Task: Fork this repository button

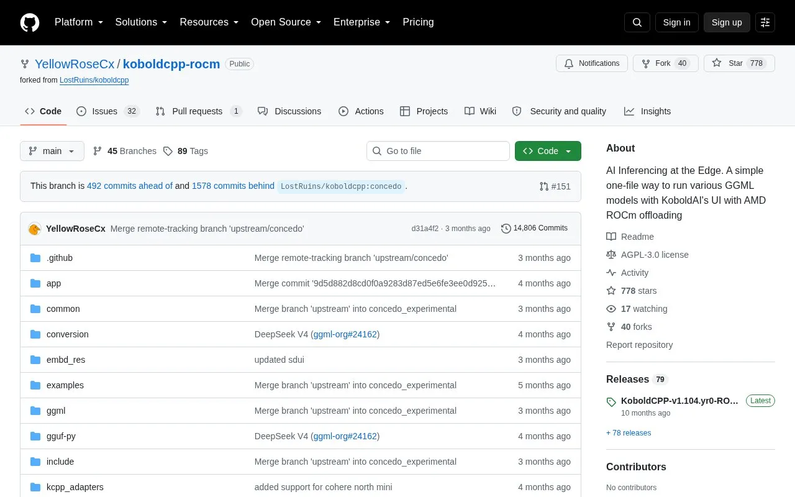Action: pyautogui.click(x=666, y=63)
